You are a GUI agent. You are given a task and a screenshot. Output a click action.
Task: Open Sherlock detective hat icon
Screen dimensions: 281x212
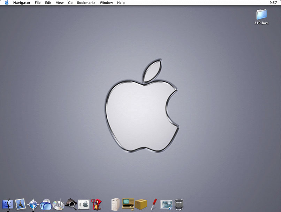(x=71, y=204)
